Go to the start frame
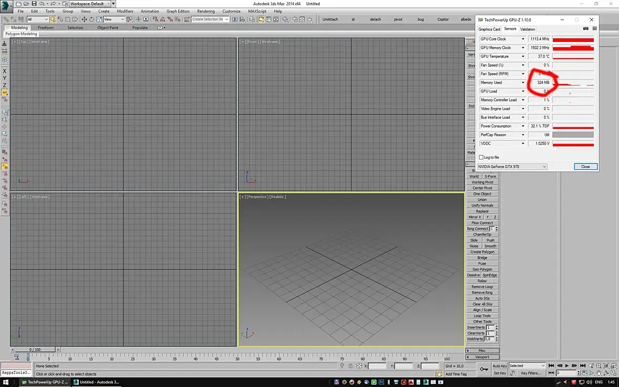This screenshot has width=619, height=387. click(x=551, y=365)
